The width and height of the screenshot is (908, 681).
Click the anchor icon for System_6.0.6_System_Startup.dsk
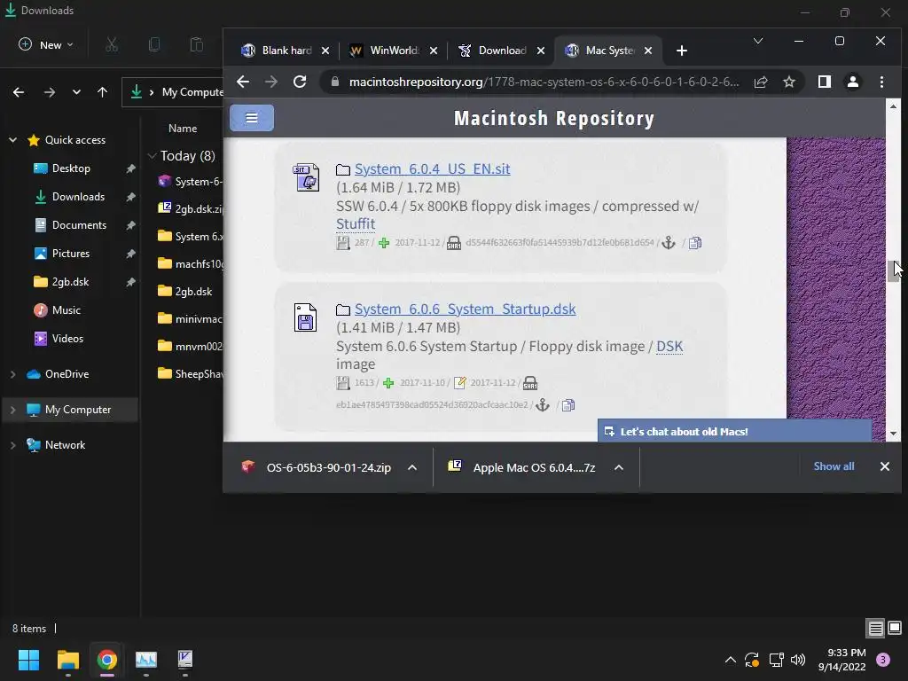(x=542, y=404)
